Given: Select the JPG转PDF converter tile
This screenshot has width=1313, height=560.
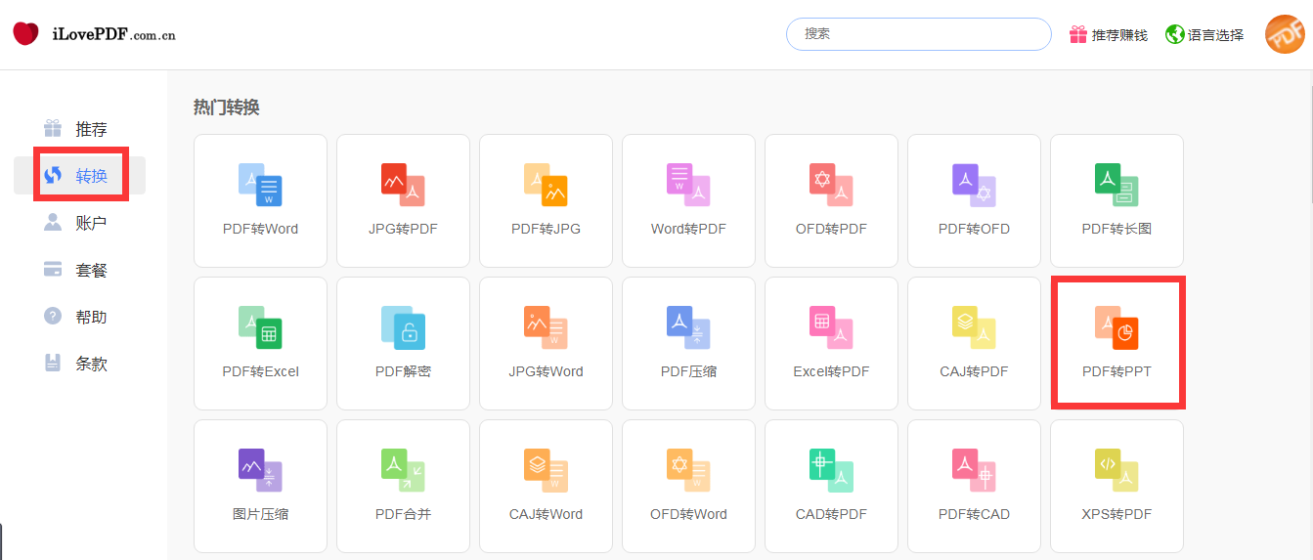Looking at the screenshot, I should coord(403,200).
